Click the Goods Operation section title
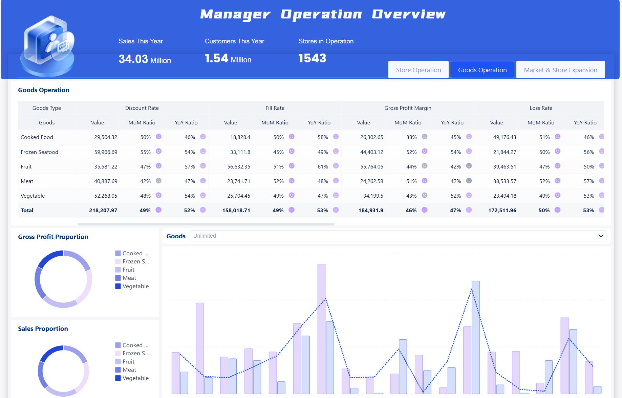The image size is (622, 398). coord(44,90)
